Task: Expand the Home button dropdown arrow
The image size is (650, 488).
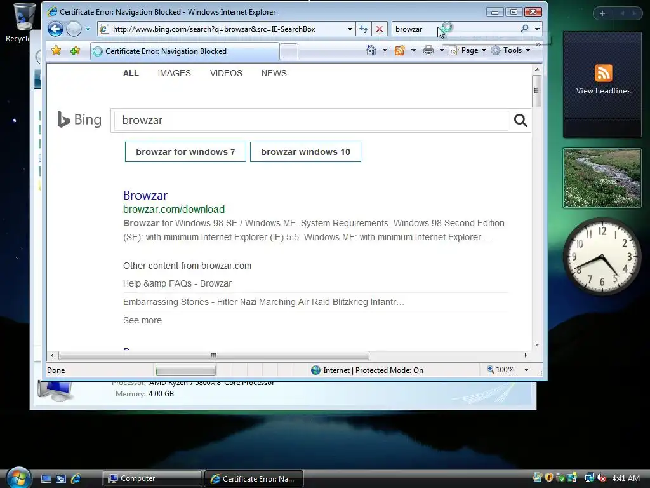Action: point(385,50)
